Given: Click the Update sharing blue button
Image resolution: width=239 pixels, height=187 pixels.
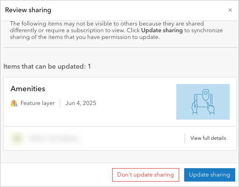Looking at the screenshot, I should [209, 174].
